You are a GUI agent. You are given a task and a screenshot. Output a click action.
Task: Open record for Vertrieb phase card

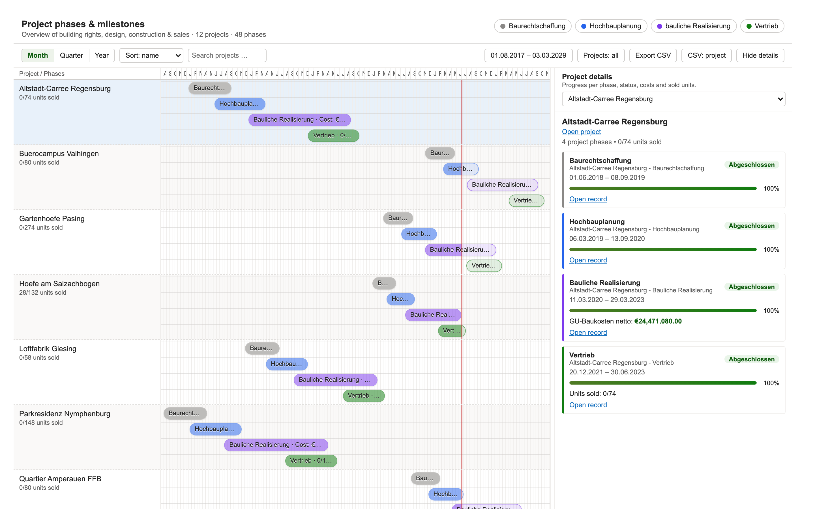[x=588, y=405]
